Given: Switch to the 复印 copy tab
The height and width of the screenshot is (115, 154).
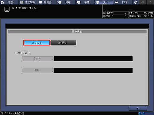Looking at the screenshot, I should 104,2.
